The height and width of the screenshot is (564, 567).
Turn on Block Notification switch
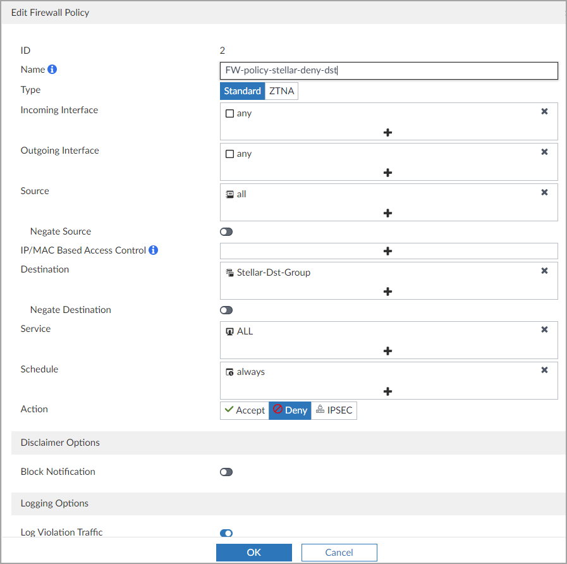[226, 472]
